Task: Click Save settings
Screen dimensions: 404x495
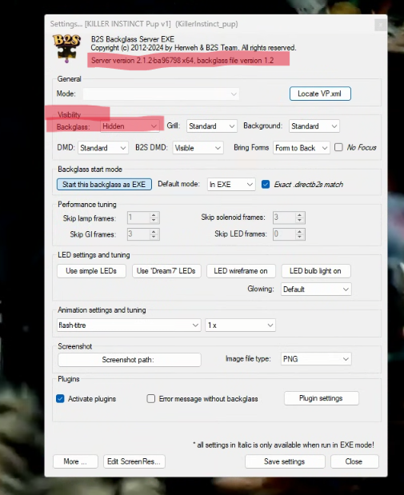Action: (285, 461)
